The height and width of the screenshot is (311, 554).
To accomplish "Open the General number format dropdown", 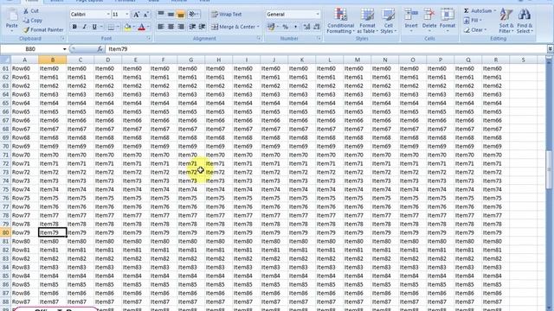I will pyautogui.click(x=318, y=15).
